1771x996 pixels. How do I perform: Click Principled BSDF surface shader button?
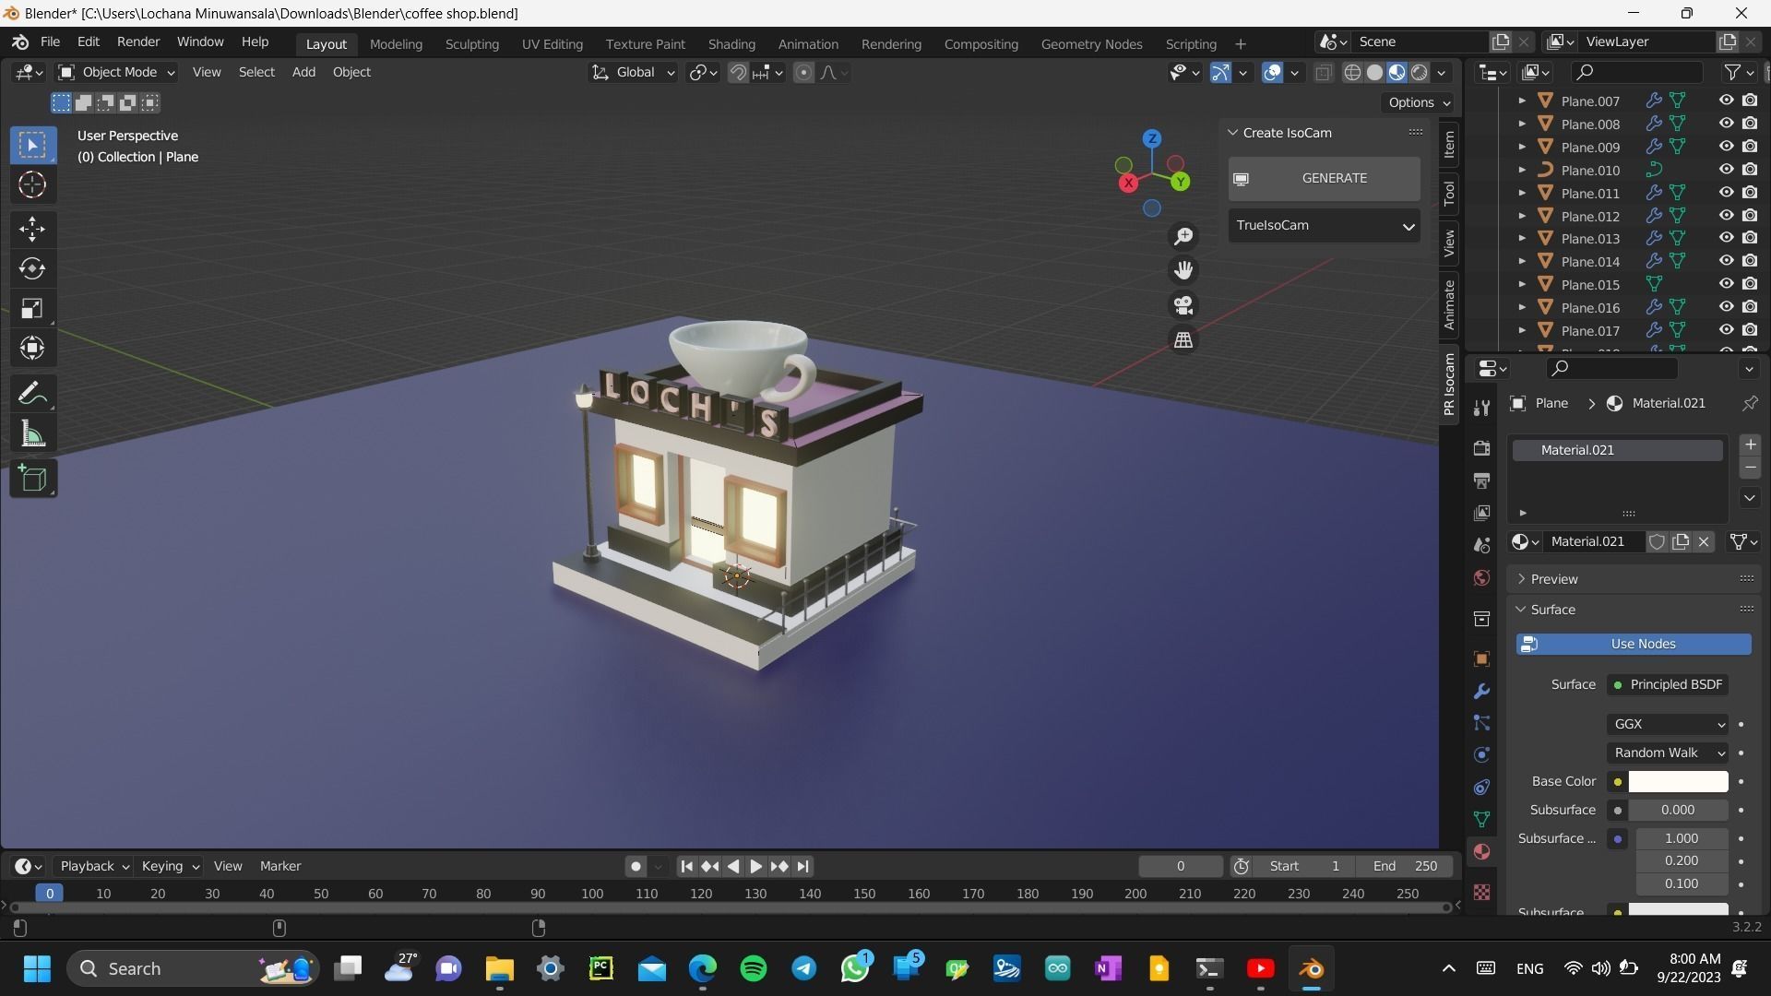pos(1668,684)
